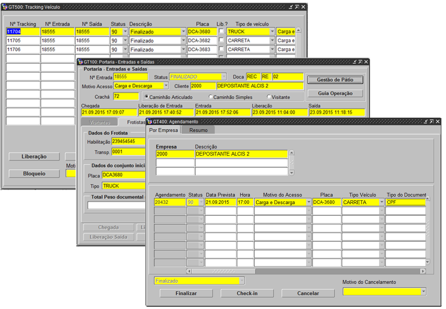Expand Motivo Acesso dropdown in Portaria
Viewport: 446px width, 309px height.
pyautogui.click(x=166, y=86)
